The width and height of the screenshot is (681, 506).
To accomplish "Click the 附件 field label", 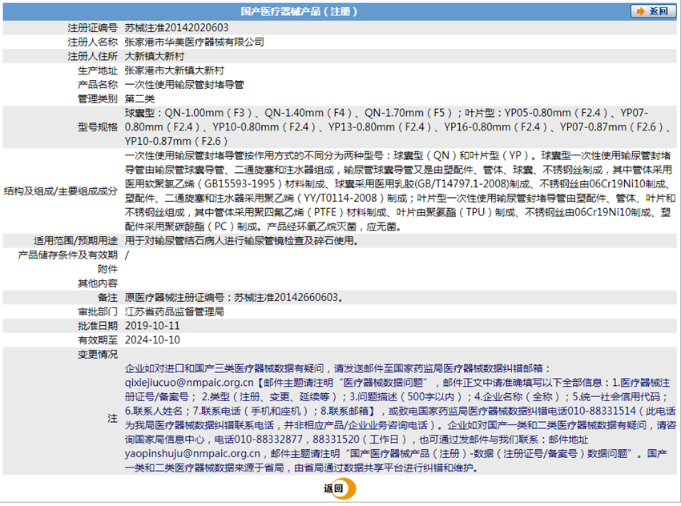I will click(x=107, y=269).
